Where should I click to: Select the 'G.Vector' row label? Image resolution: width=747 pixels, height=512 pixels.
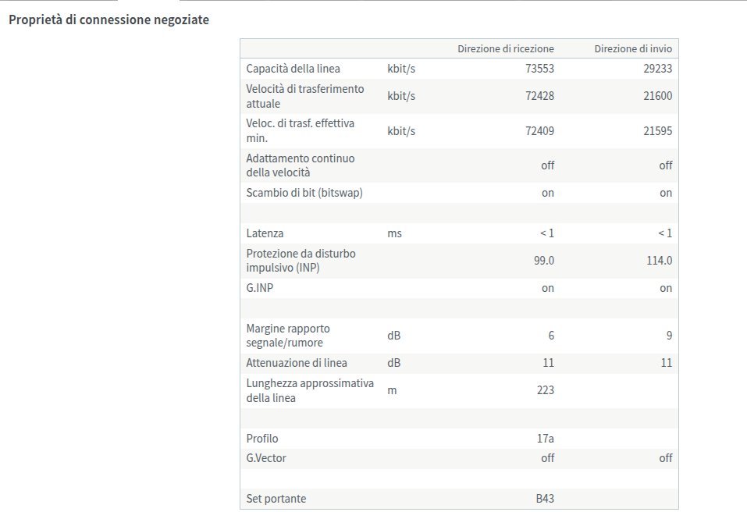(266, 458)
